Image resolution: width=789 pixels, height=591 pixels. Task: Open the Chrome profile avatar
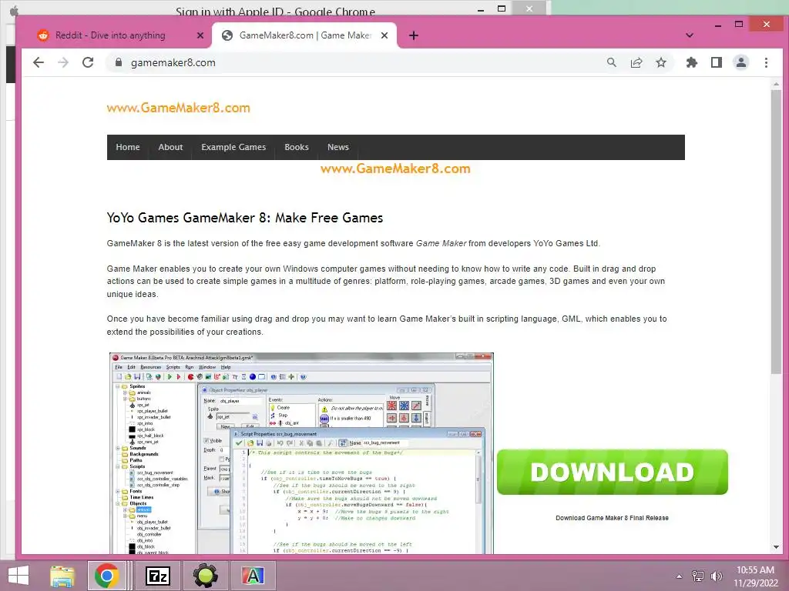[x=741, y=62]
